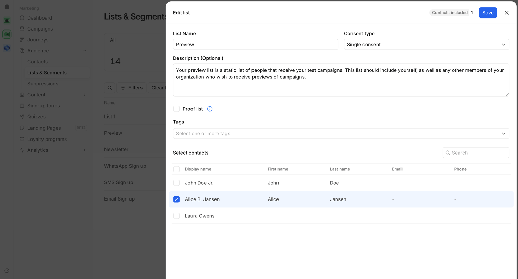The width and height of the screenshot is (518, 279).
Task: Click the Proof list info icon
Action: click(210, 109)
